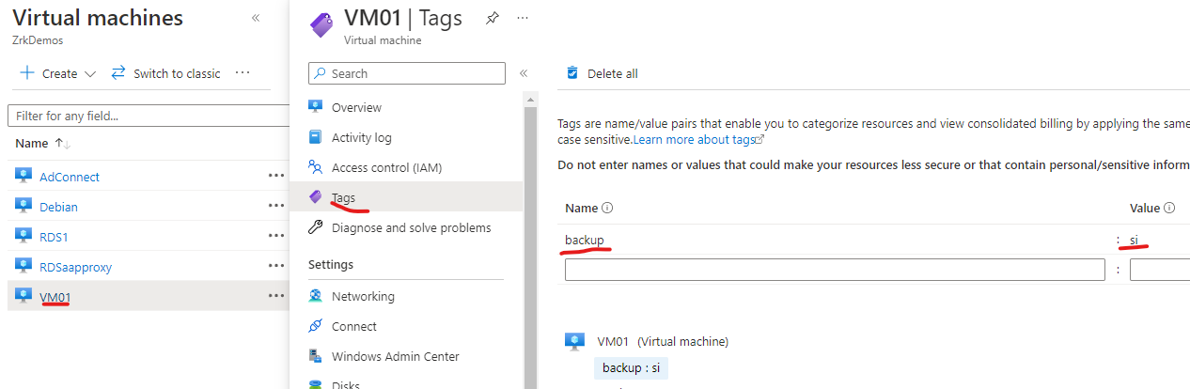Focus the resource menu Search box
The image size is (1190, 389).
click(407, 73)
